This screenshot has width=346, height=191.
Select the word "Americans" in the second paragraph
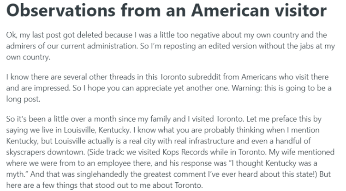(x=259, y=77)
